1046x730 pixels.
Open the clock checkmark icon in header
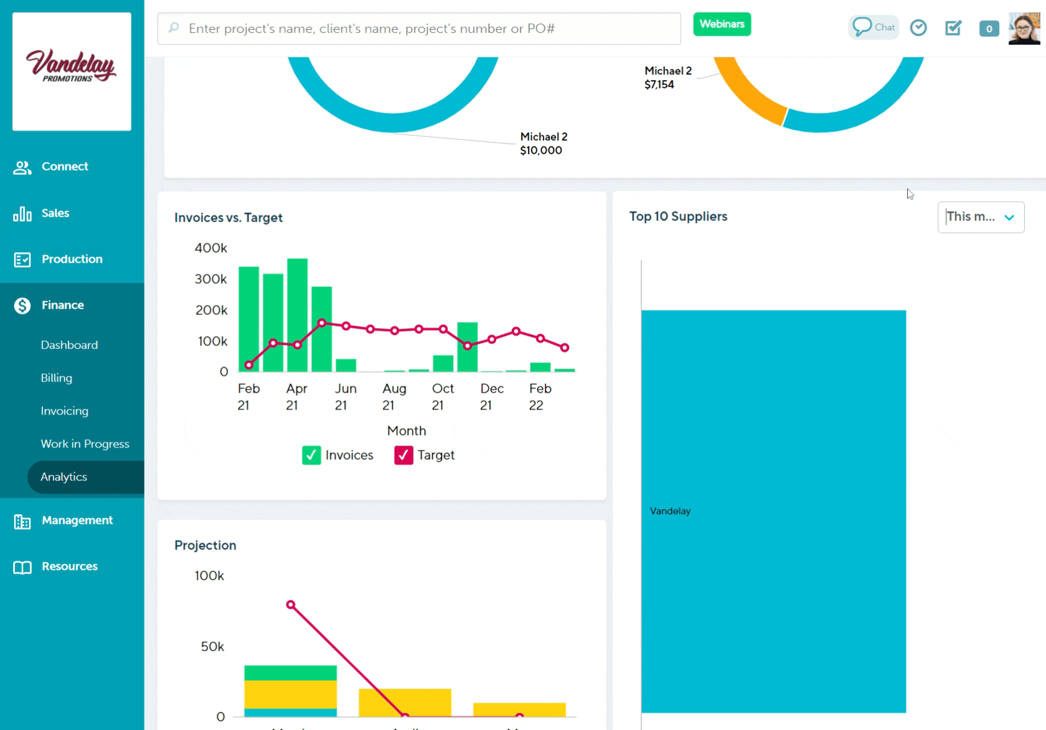pyautogui.click(x=918, y=28)
